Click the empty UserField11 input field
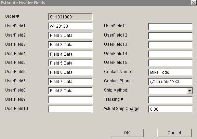Screen dimensions: 197x139 (x=170, y=26)
